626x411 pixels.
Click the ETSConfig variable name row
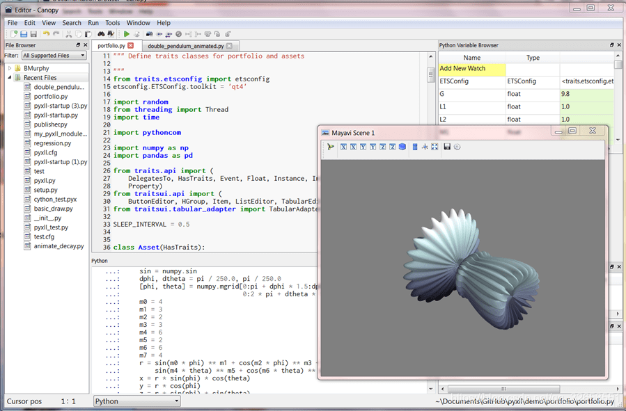tap(472, 81)
